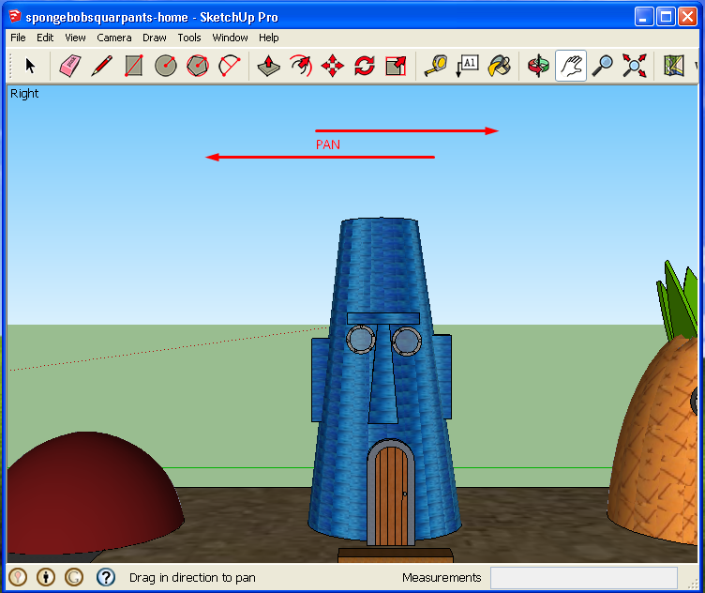Select the Follow Me tool
This screenshot has width=705, height=593.
tap(301, 66)
